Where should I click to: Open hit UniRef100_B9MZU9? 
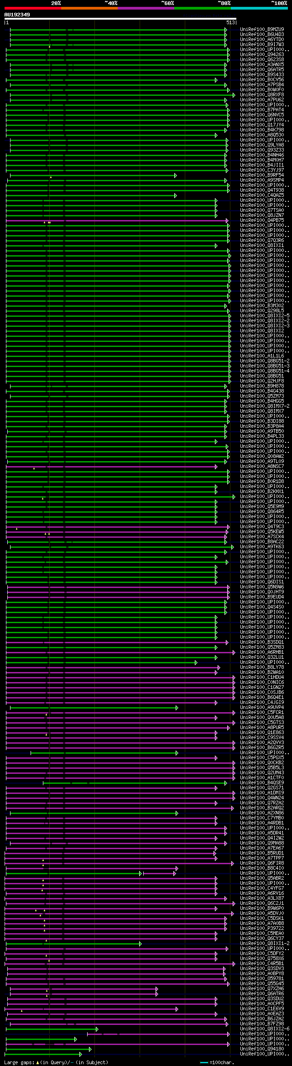tap(262, 30)
